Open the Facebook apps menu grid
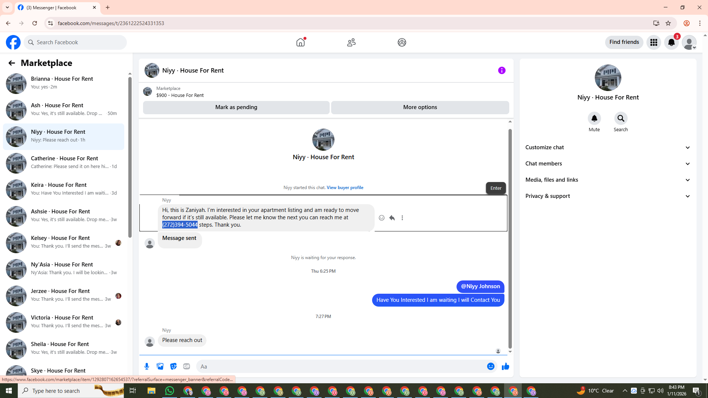 pos(654,42)
